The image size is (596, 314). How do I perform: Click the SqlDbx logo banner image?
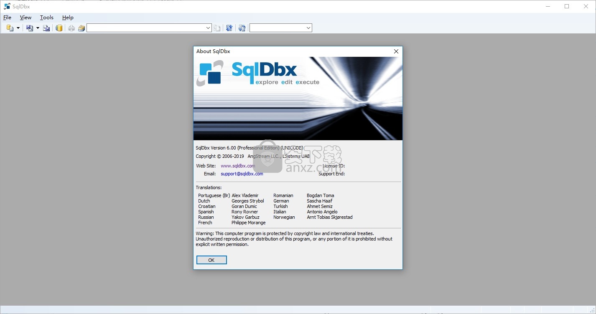[x=298, y=99]
